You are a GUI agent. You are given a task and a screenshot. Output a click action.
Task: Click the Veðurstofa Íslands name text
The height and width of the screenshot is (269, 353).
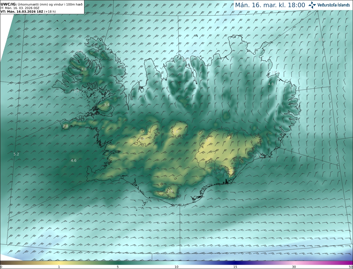pyautogui.click(x=334, y=5)
